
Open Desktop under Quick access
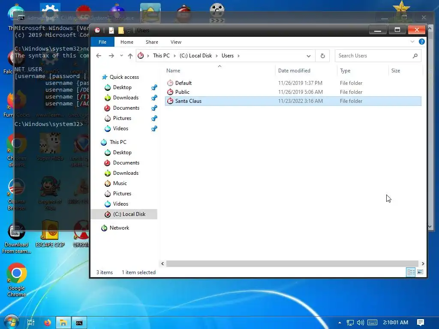point(122,87)
